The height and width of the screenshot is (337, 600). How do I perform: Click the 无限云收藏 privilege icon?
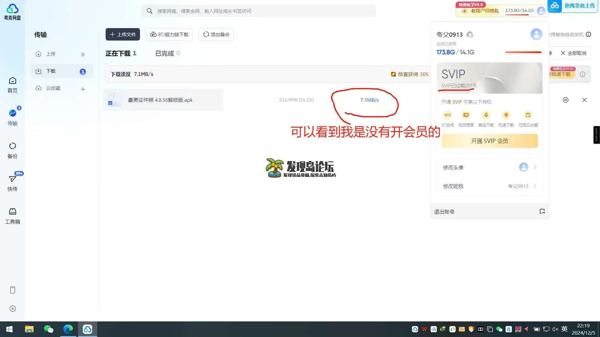528,115
